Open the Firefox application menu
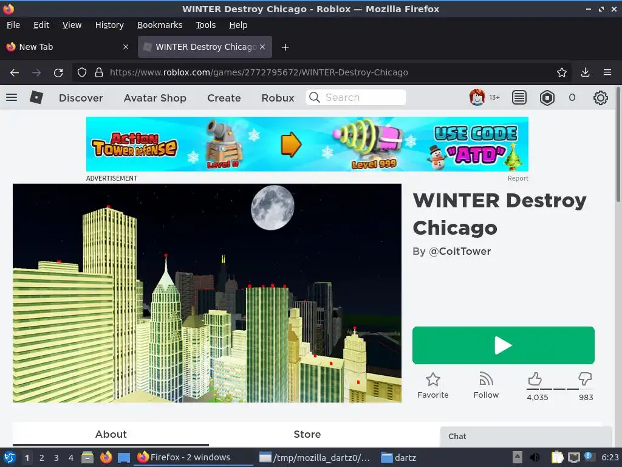The width and height of the screenshot is (622, 467). click(607, 72)
